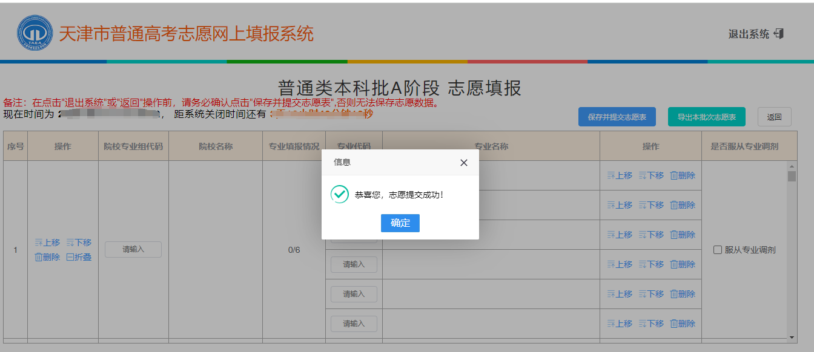Delete the first major row (删除)

[x=683, y=175]
